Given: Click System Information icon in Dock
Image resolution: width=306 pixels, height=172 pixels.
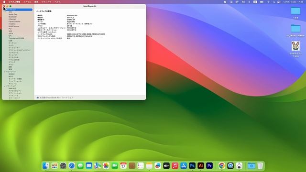Looking at the screenshot, I should (x=239, y=166).
